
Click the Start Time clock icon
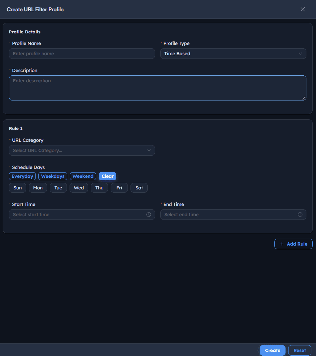pyautogui.click(x=148, y=215)
